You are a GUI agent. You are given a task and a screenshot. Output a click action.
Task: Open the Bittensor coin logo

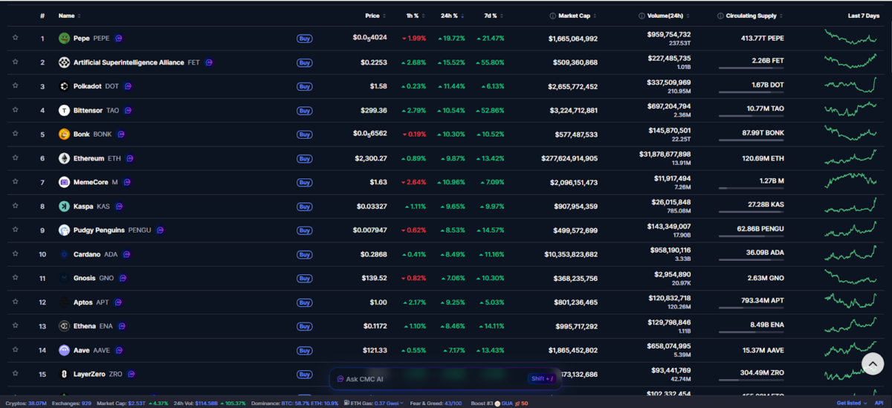point(64,110)
